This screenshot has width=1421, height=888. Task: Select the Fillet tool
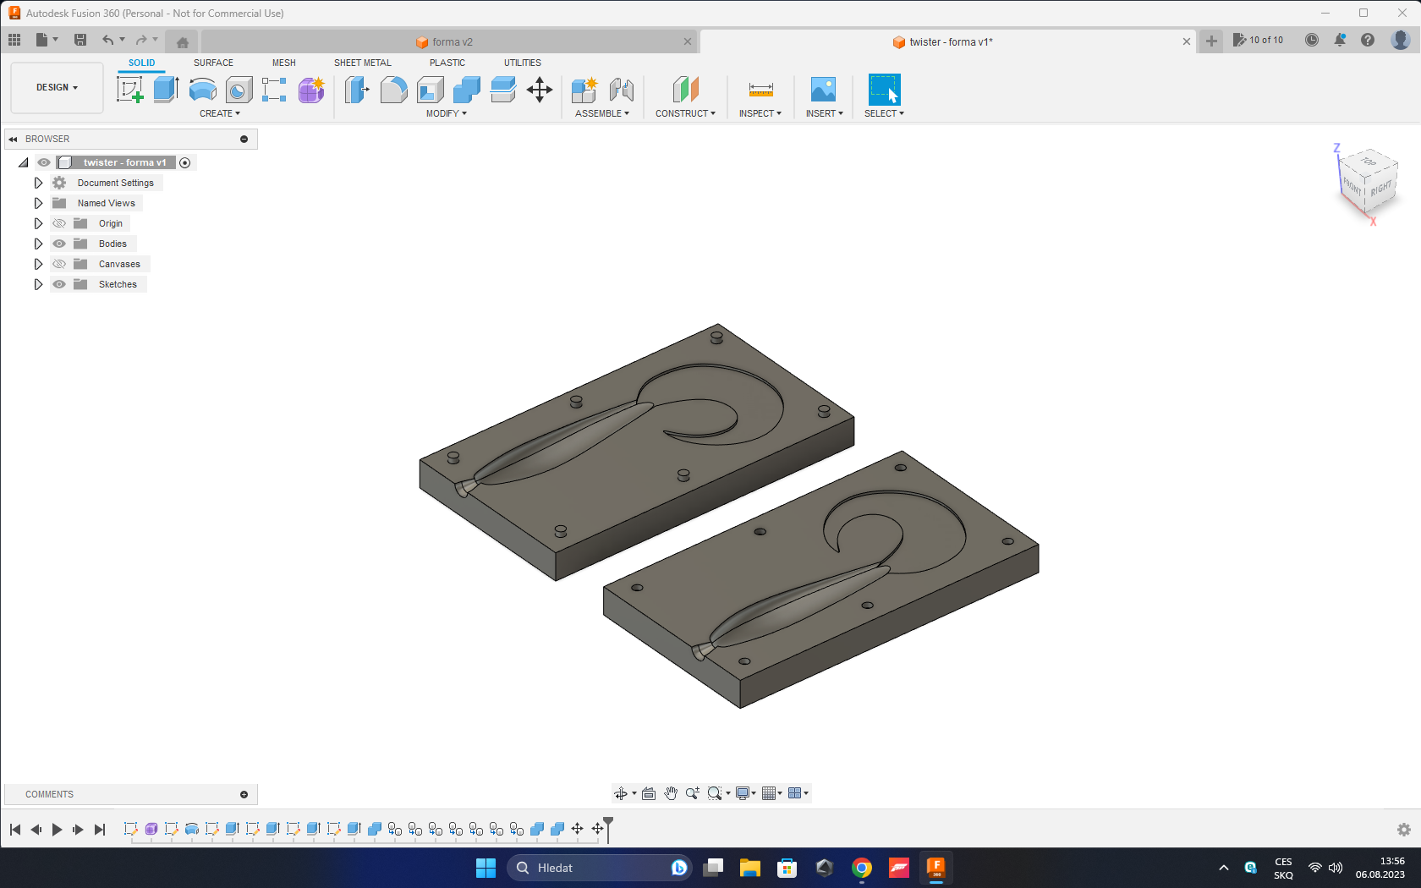[393, 90]
